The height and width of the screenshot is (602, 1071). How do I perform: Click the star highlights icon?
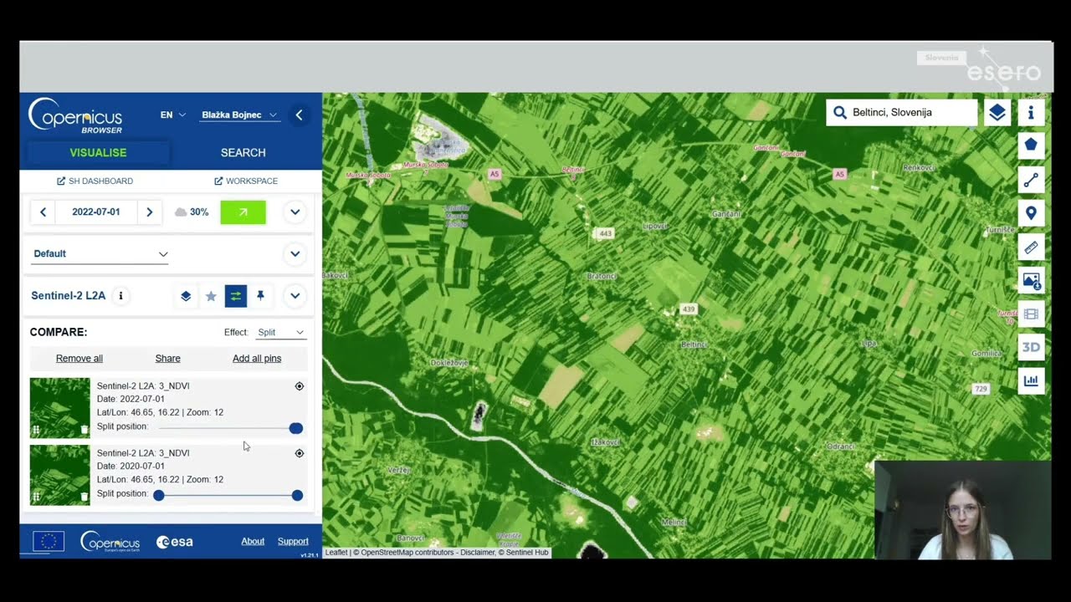tap(211, 296)
